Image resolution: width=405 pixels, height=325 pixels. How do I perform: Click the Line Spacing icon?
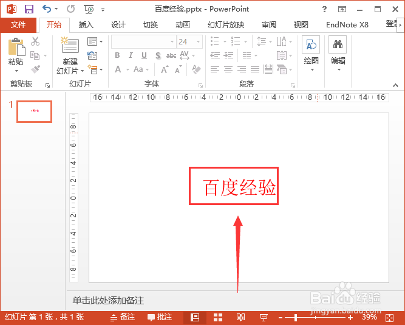click(262, 41)
